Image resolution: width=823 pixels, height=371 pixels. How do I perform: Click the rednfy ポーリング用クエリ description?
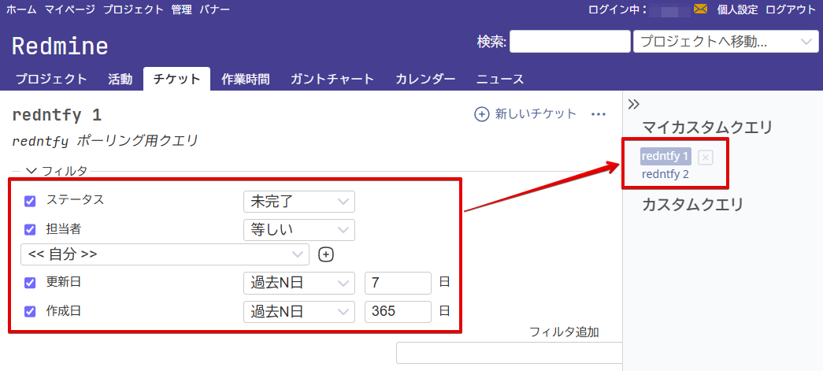coord(105,141)
